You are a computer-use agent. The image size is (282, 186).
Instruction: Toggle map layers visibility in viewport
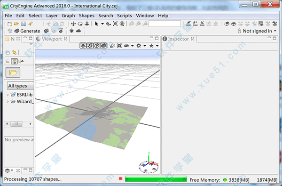[x=83, y=46]
